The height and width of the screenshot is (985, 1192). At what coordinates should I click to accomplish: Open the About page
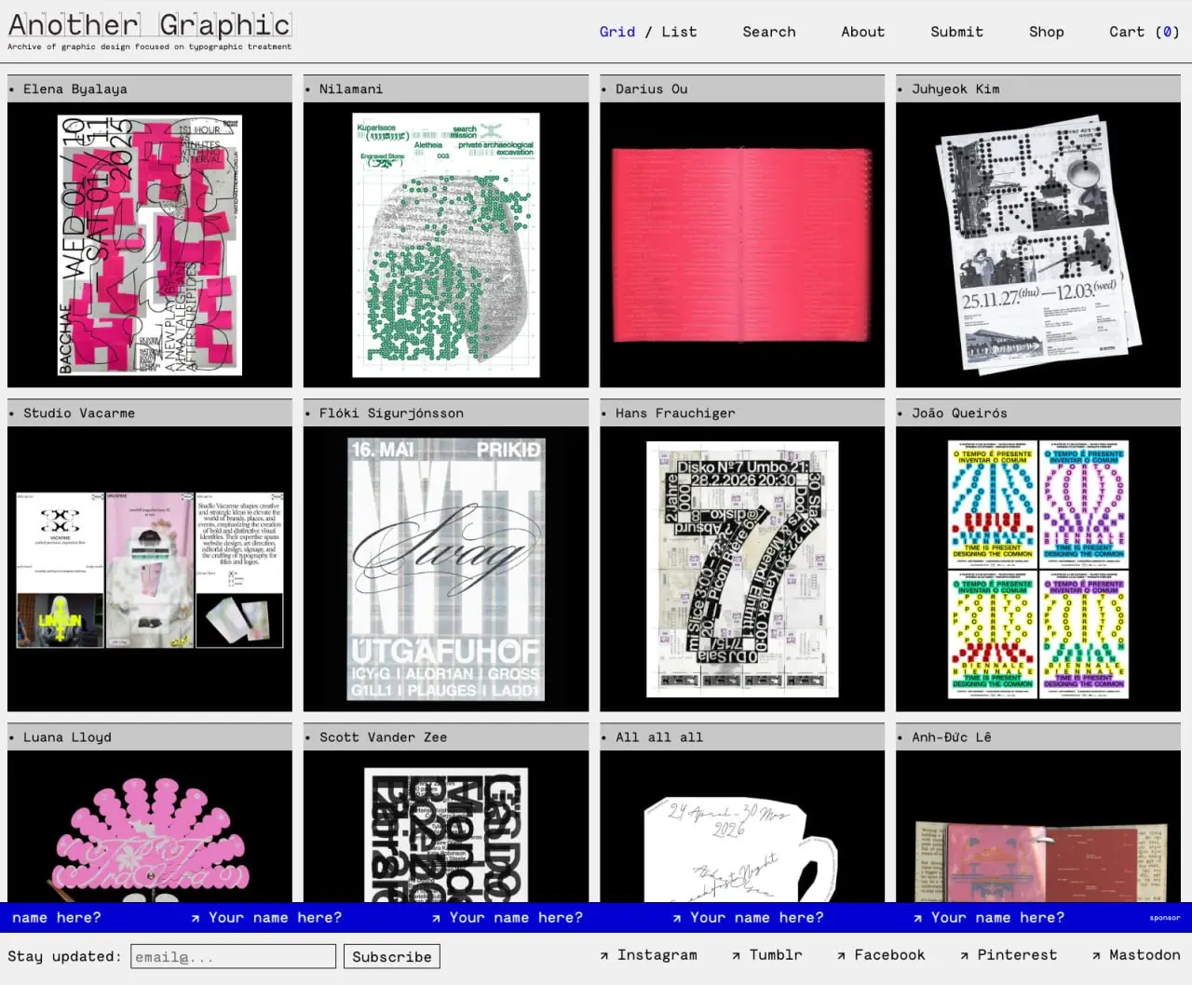863,32
